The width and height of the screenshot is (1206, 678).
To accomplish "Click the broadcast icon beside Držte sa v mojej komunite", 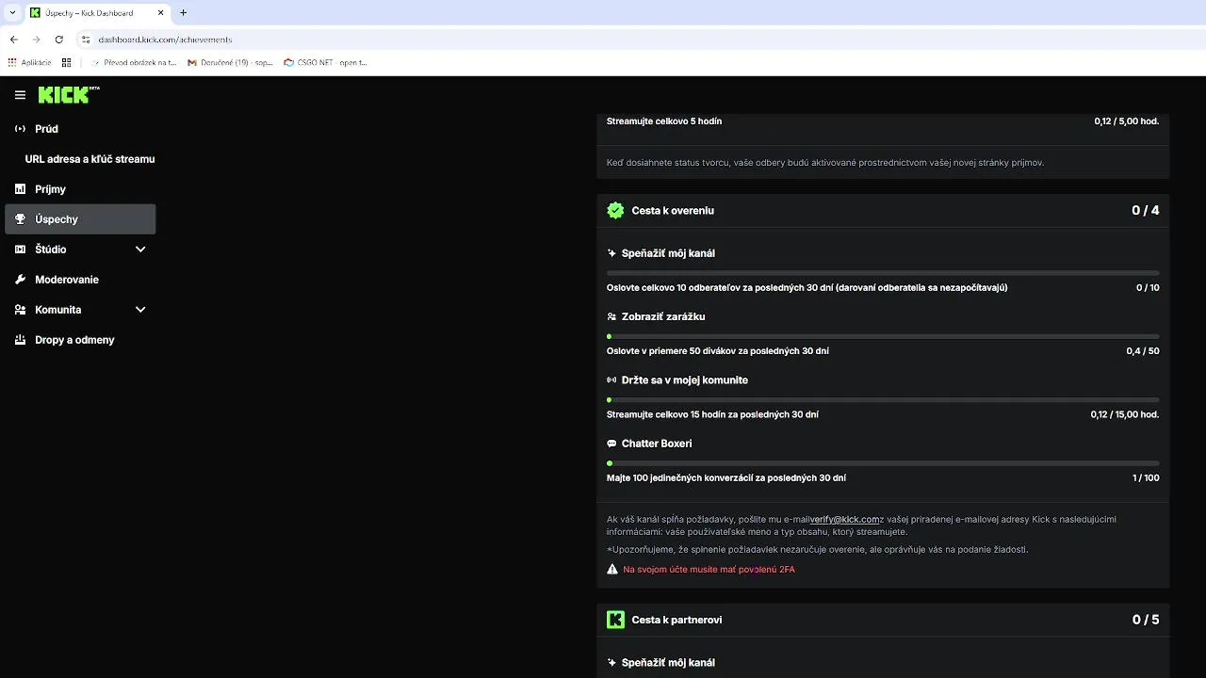I will point(611,380).
